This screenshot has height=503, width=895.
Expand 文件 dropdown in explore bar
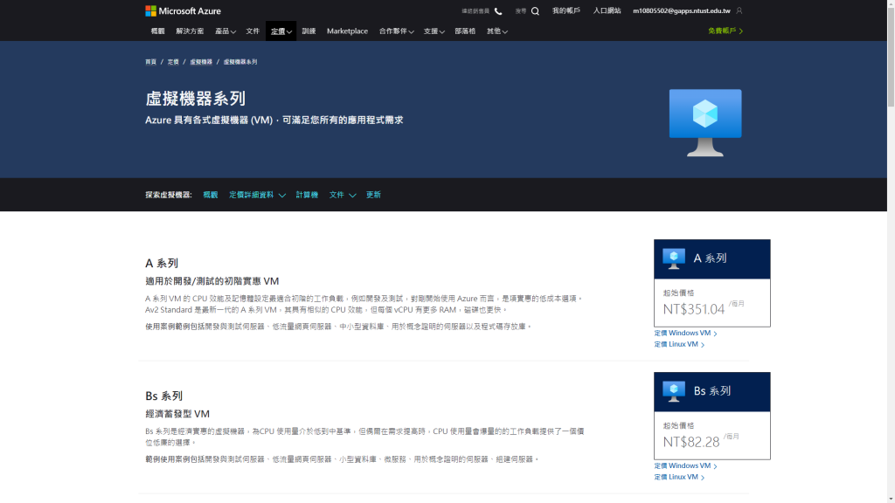(x=343, y=195)
